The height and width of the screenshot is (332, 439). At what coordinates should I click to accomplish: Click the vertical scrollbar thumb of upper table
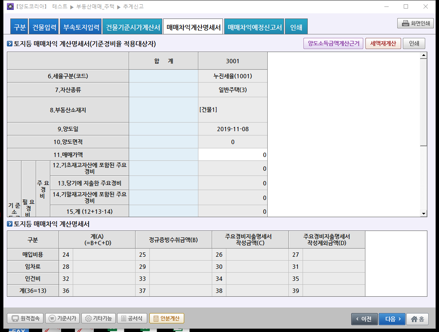(424, 102)
